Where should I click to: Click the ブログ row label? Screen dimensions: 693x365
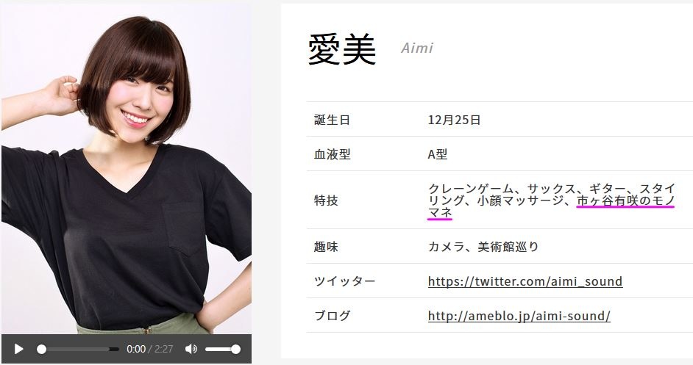tap(332, 315)
